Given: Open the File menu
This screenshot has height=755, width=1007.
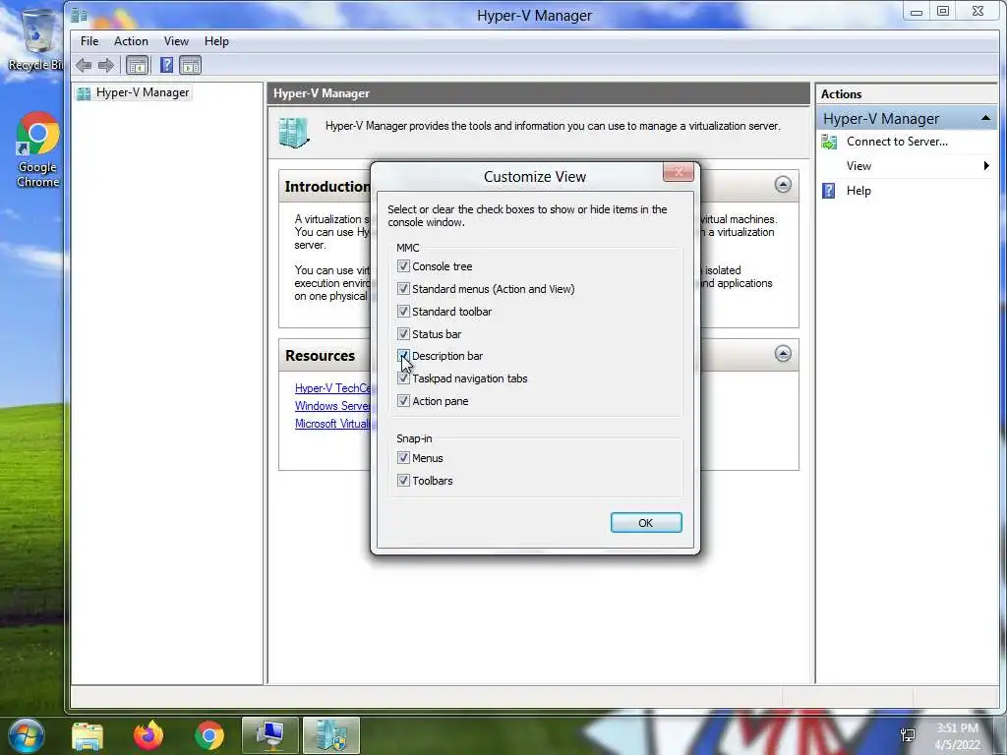Looking at the screenshot, I should 89,41.
